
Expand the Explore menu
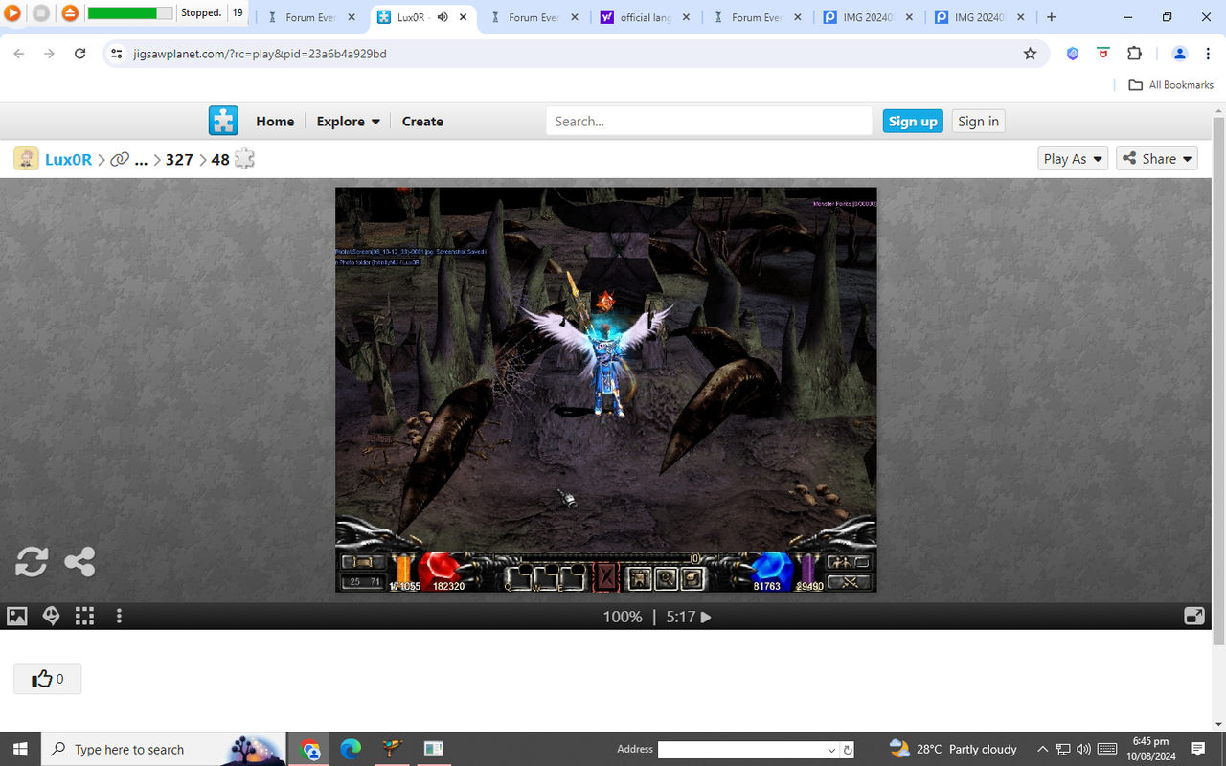coord(349,122)
